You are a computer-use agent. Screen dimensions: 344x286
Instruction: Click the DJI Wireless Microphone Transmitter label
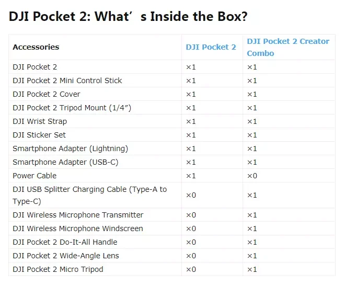point(78,215)
